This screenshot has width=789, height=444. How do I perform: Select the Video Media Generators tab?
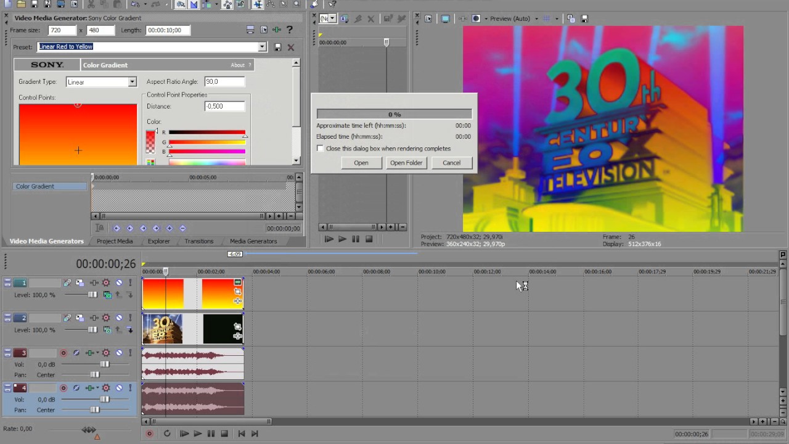tap(46, 241)
